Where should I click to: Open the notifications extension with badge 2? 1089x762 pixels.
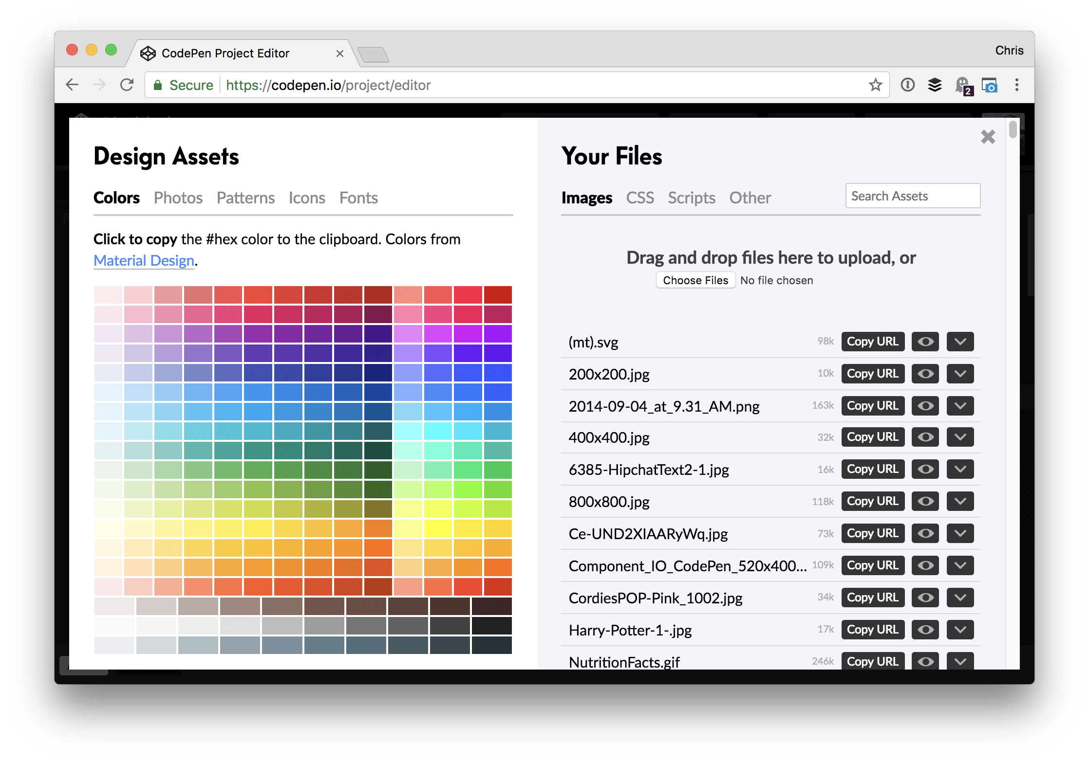point(963,84)
